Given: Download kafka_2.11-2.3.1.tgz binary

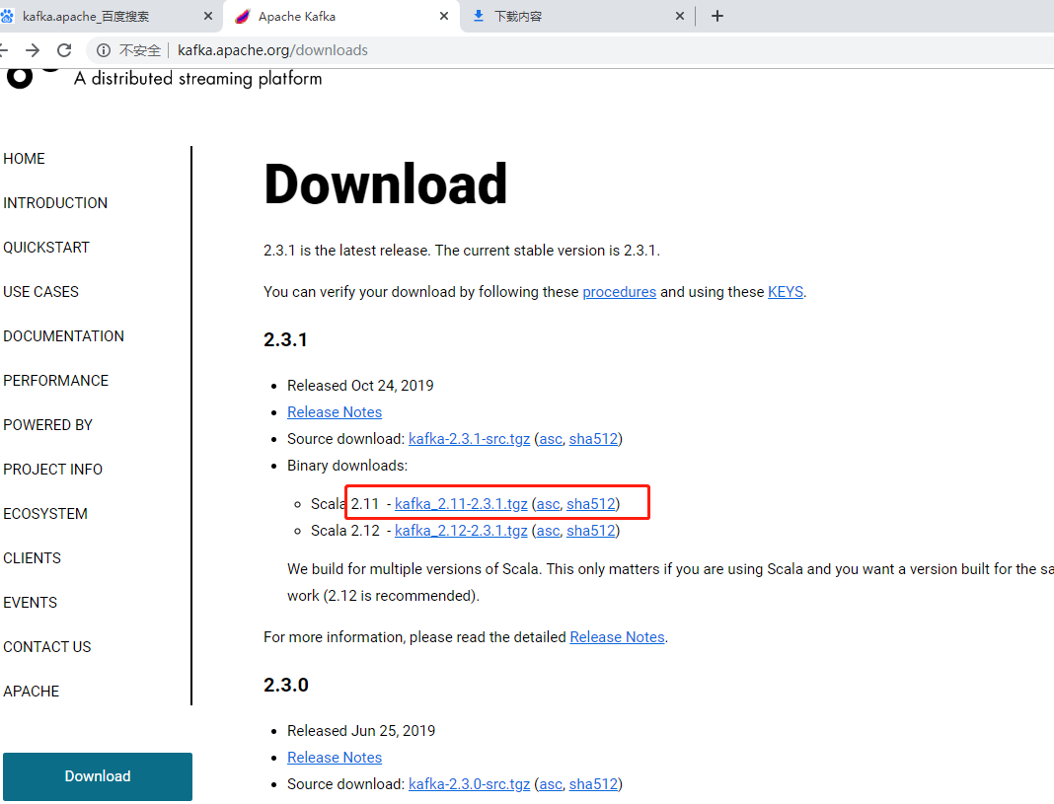Looking at the screenshot, I should [x=461, y=504].
